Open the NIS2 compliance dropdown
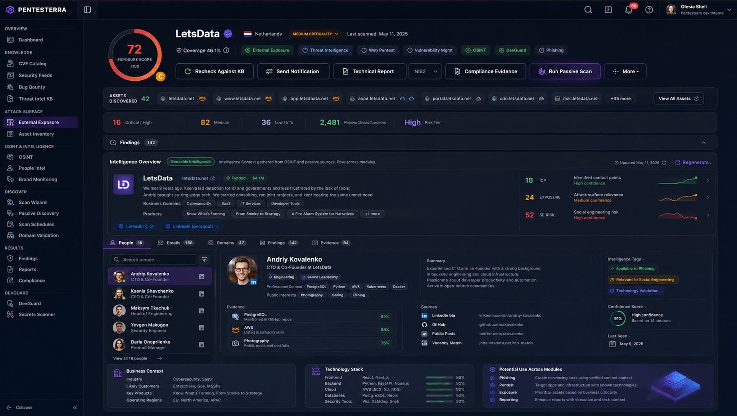Image resolution: width=737 pixels, height=416 pixels. (x=425, y=71)
